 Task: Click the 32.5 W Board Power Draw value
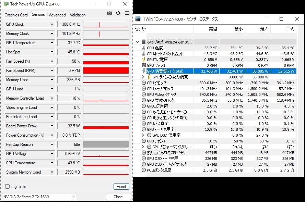[69, 126]
